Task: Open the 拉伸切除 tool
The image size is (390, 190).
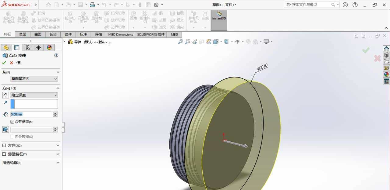Action: pos(69,18)
